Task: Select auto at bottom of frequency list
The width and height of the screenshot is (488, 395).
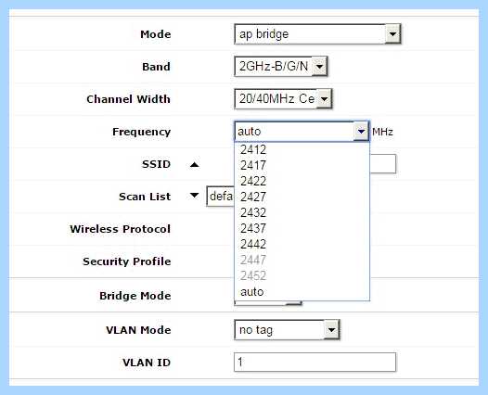Action: [x=302, y=292]
